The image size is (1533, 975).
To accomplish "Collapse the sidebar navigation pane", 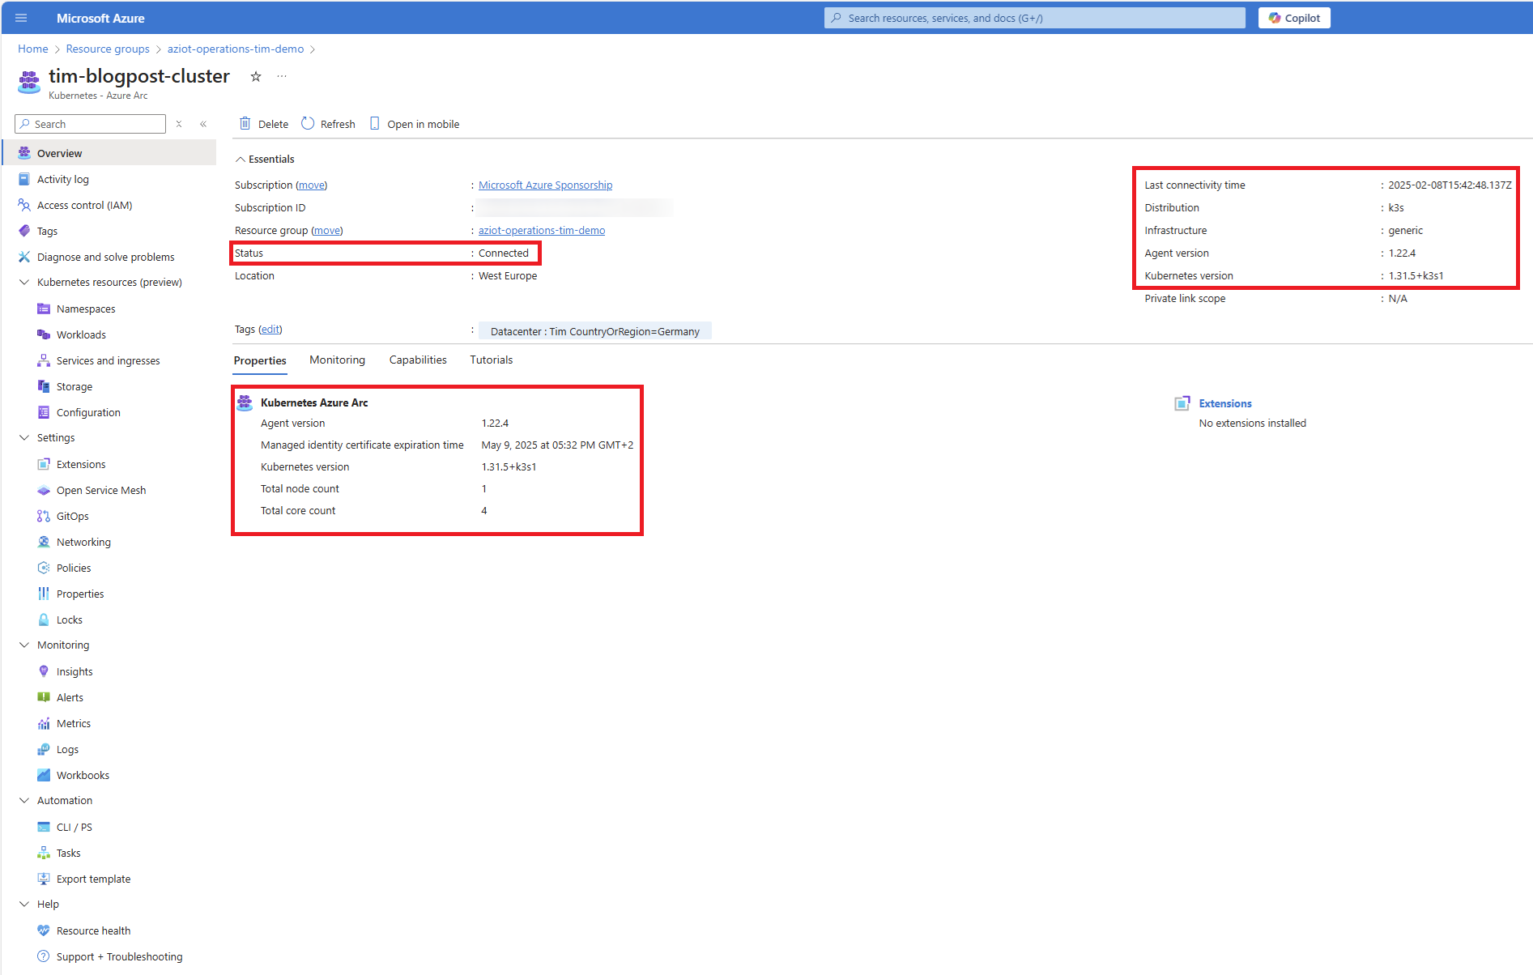I will (x=203, y=124).
